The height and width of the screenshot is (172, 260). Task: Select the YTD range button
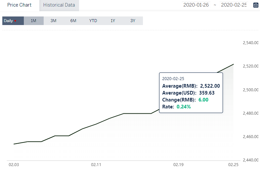[93, 21]
